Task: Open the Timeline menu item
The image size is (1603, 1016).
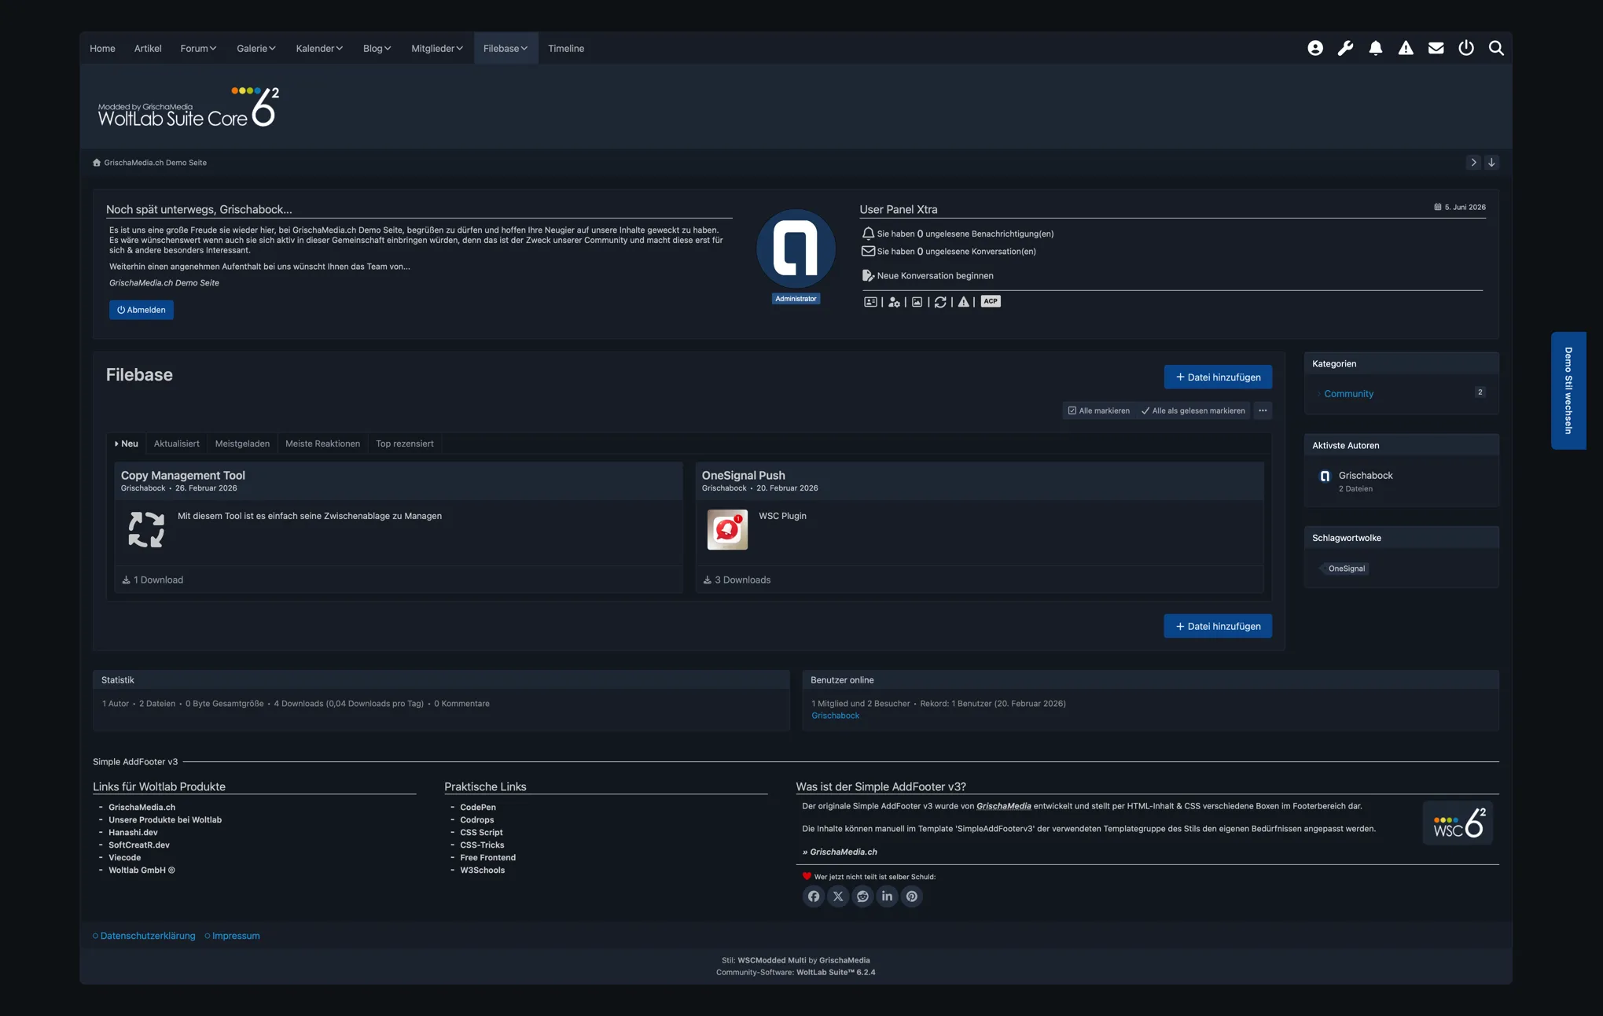Action: tap(566, 49)
